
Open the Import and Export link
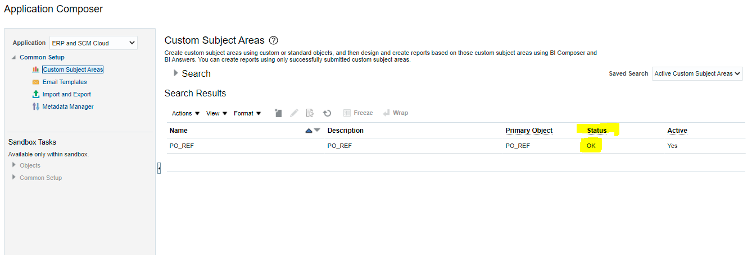pos(67,94)
